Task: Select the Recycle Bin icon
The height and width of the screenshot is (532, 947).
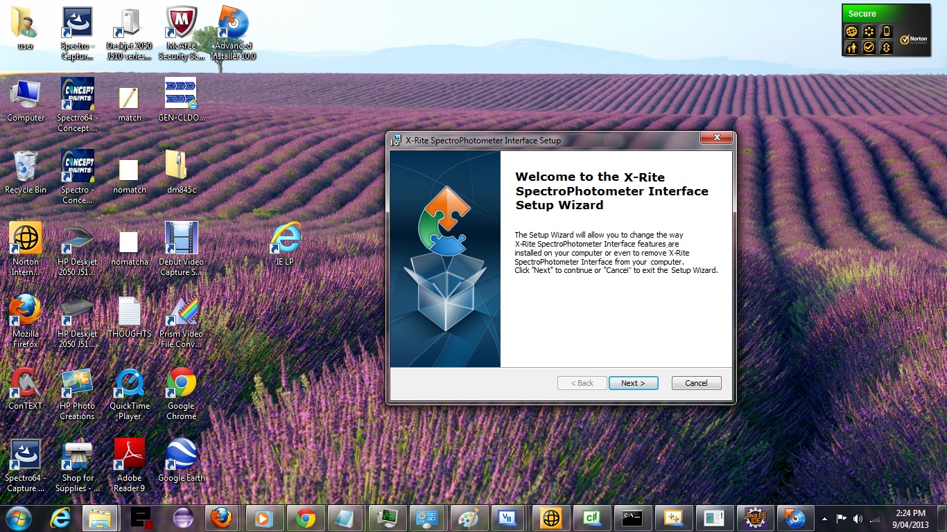Action: pyautogui.click(x=26, y=172)
